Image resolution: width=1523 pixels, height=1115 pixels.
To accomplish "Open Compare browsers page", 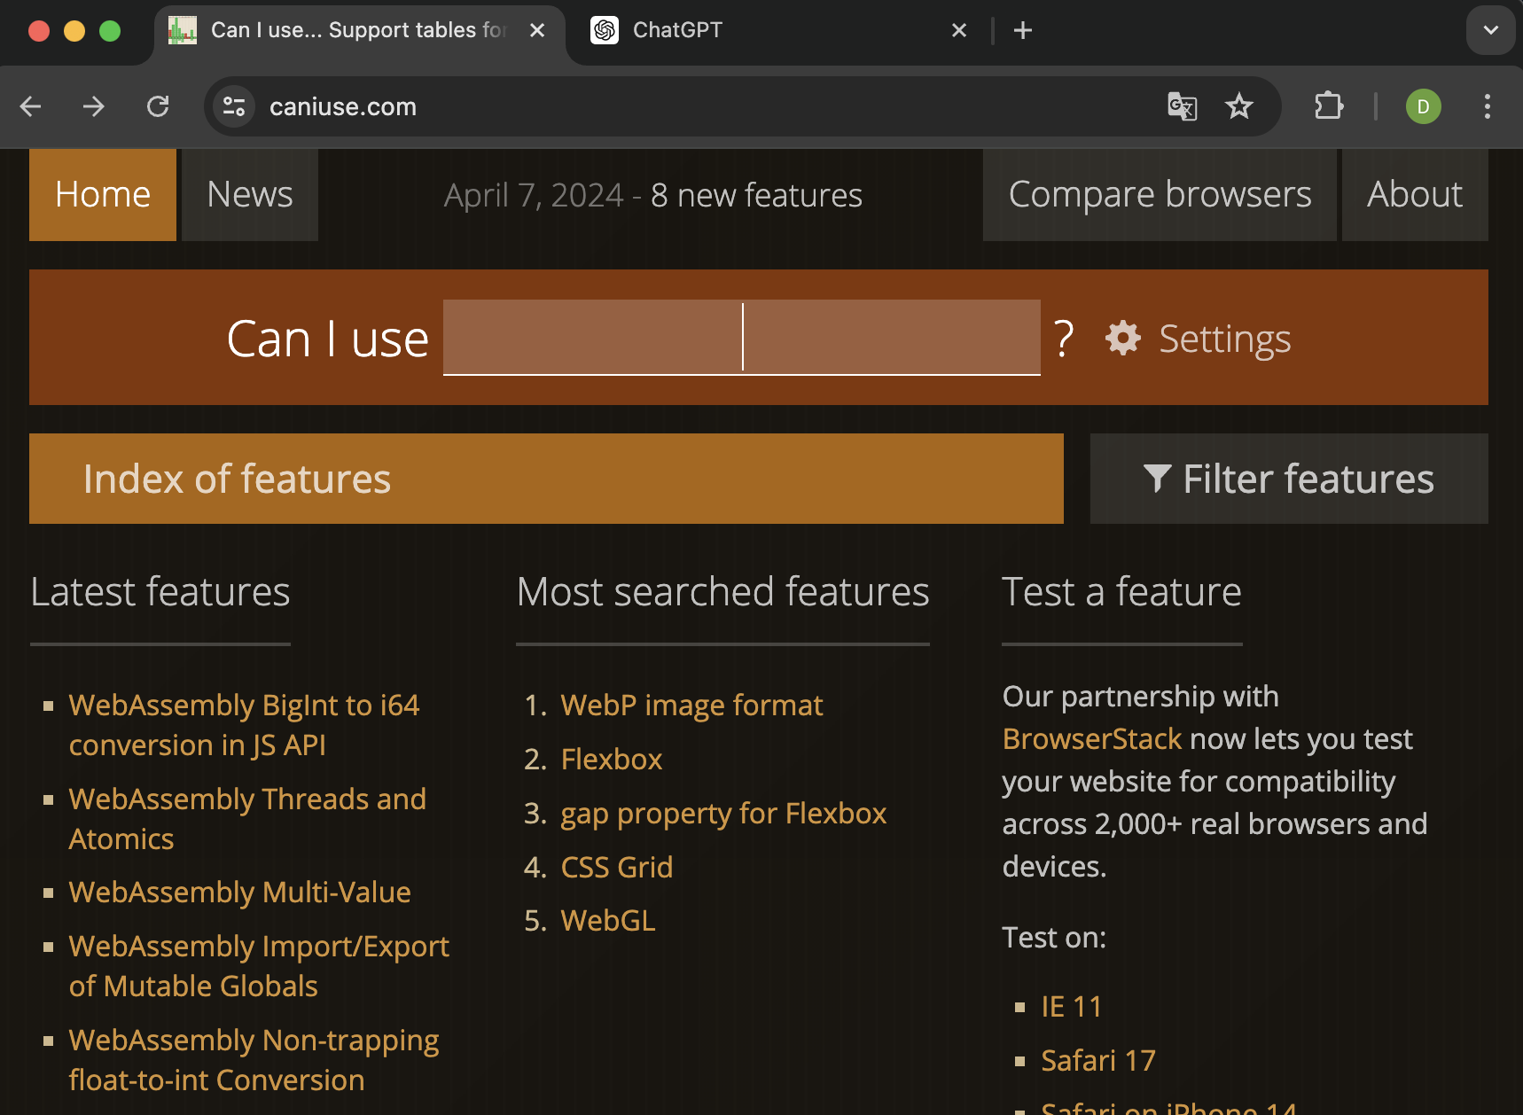I will point(1160,195).
